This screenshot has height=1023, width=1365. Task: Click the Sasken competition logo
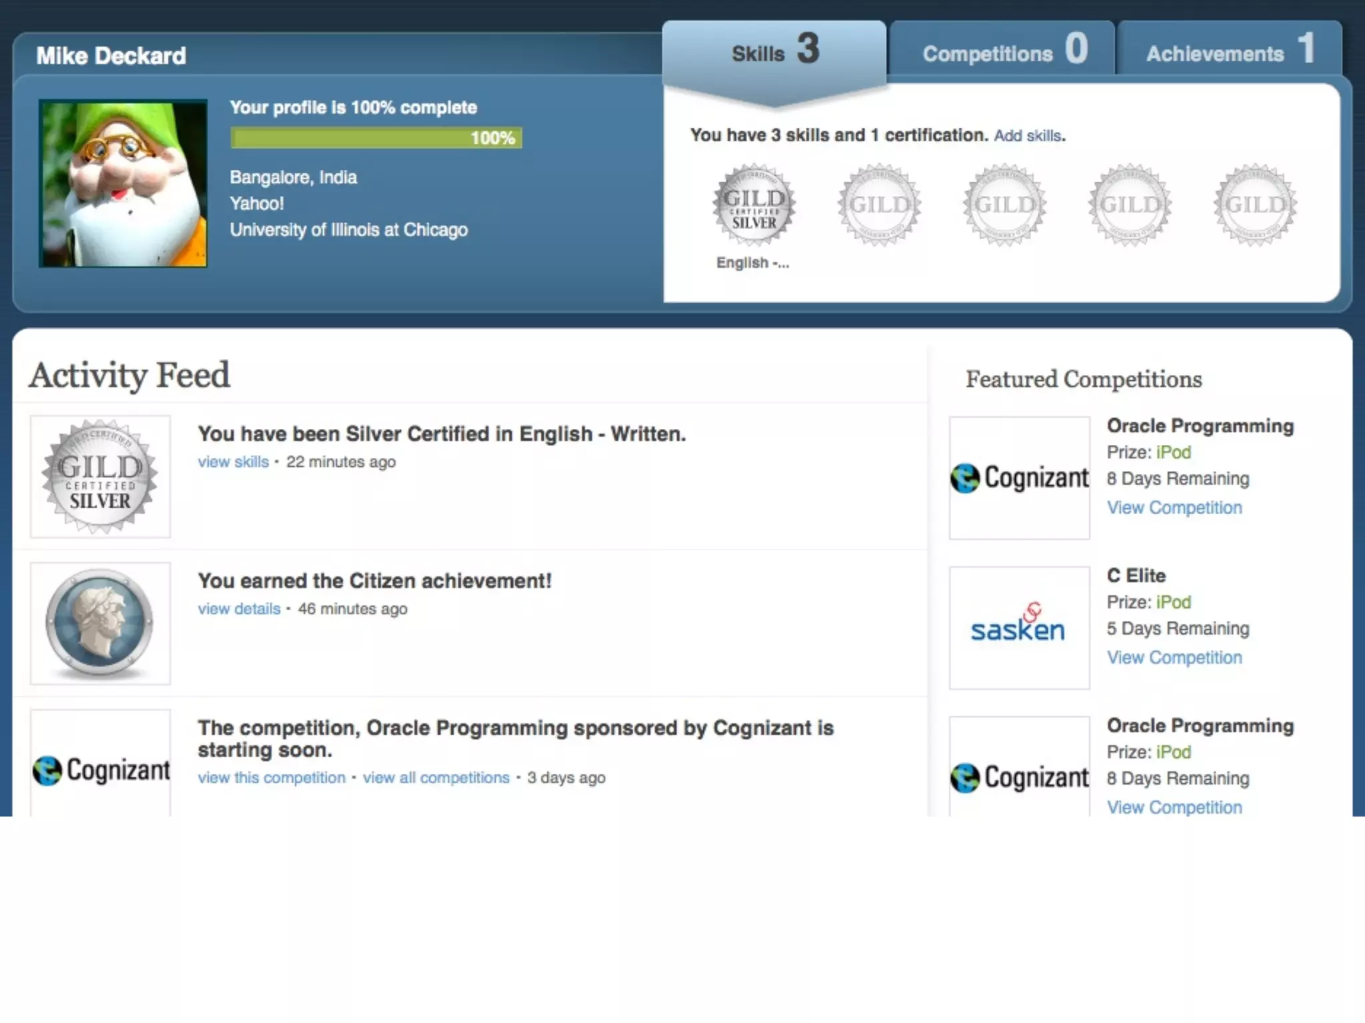pyautogui.click(x=1019, y=627)
